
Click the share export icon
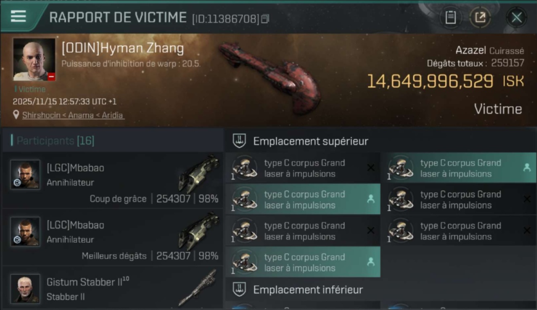click(480, 17)
